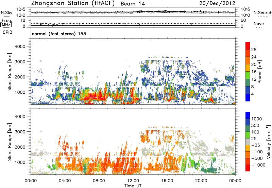Click the 'Beam 14' label
The image size is (272, 188).
133,4
